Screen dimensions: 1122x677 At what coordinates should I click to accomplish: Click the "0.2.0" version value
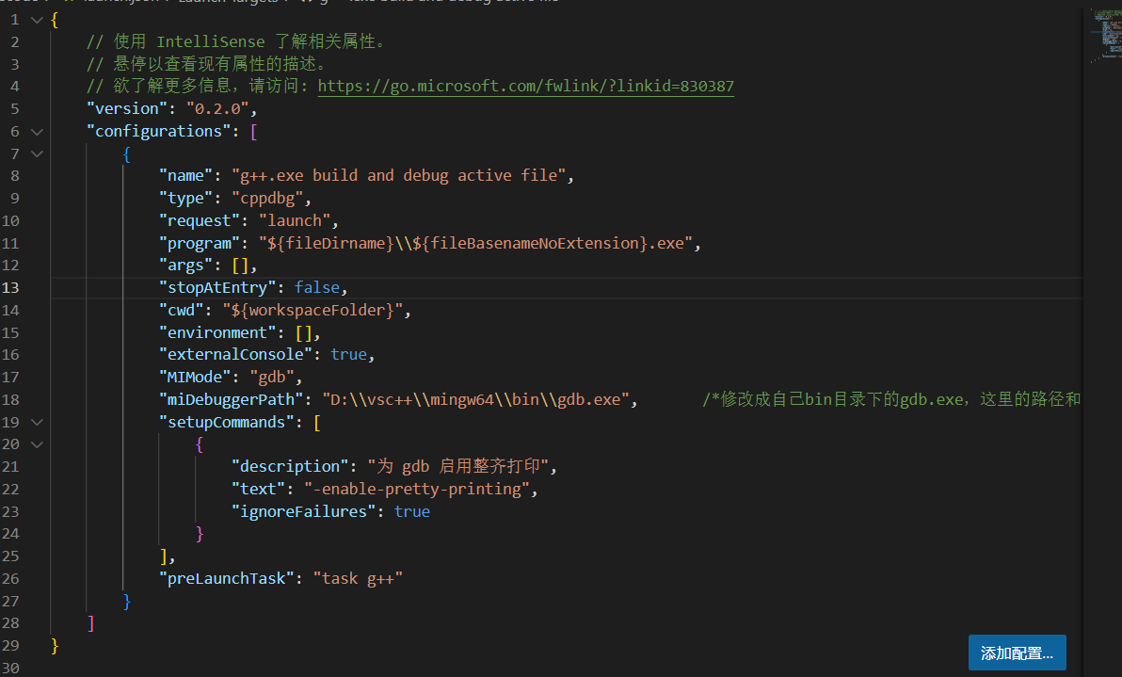point(217,109)
